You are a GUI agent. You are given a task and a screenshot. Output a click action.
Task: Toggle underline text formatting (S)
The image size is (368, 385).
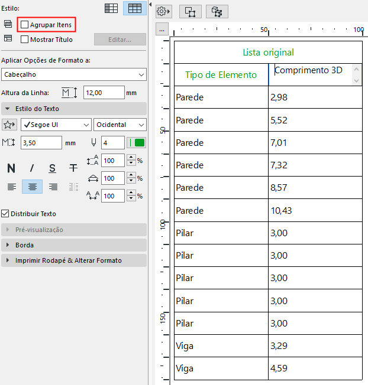pyautogui.click(x=53, y=168)
